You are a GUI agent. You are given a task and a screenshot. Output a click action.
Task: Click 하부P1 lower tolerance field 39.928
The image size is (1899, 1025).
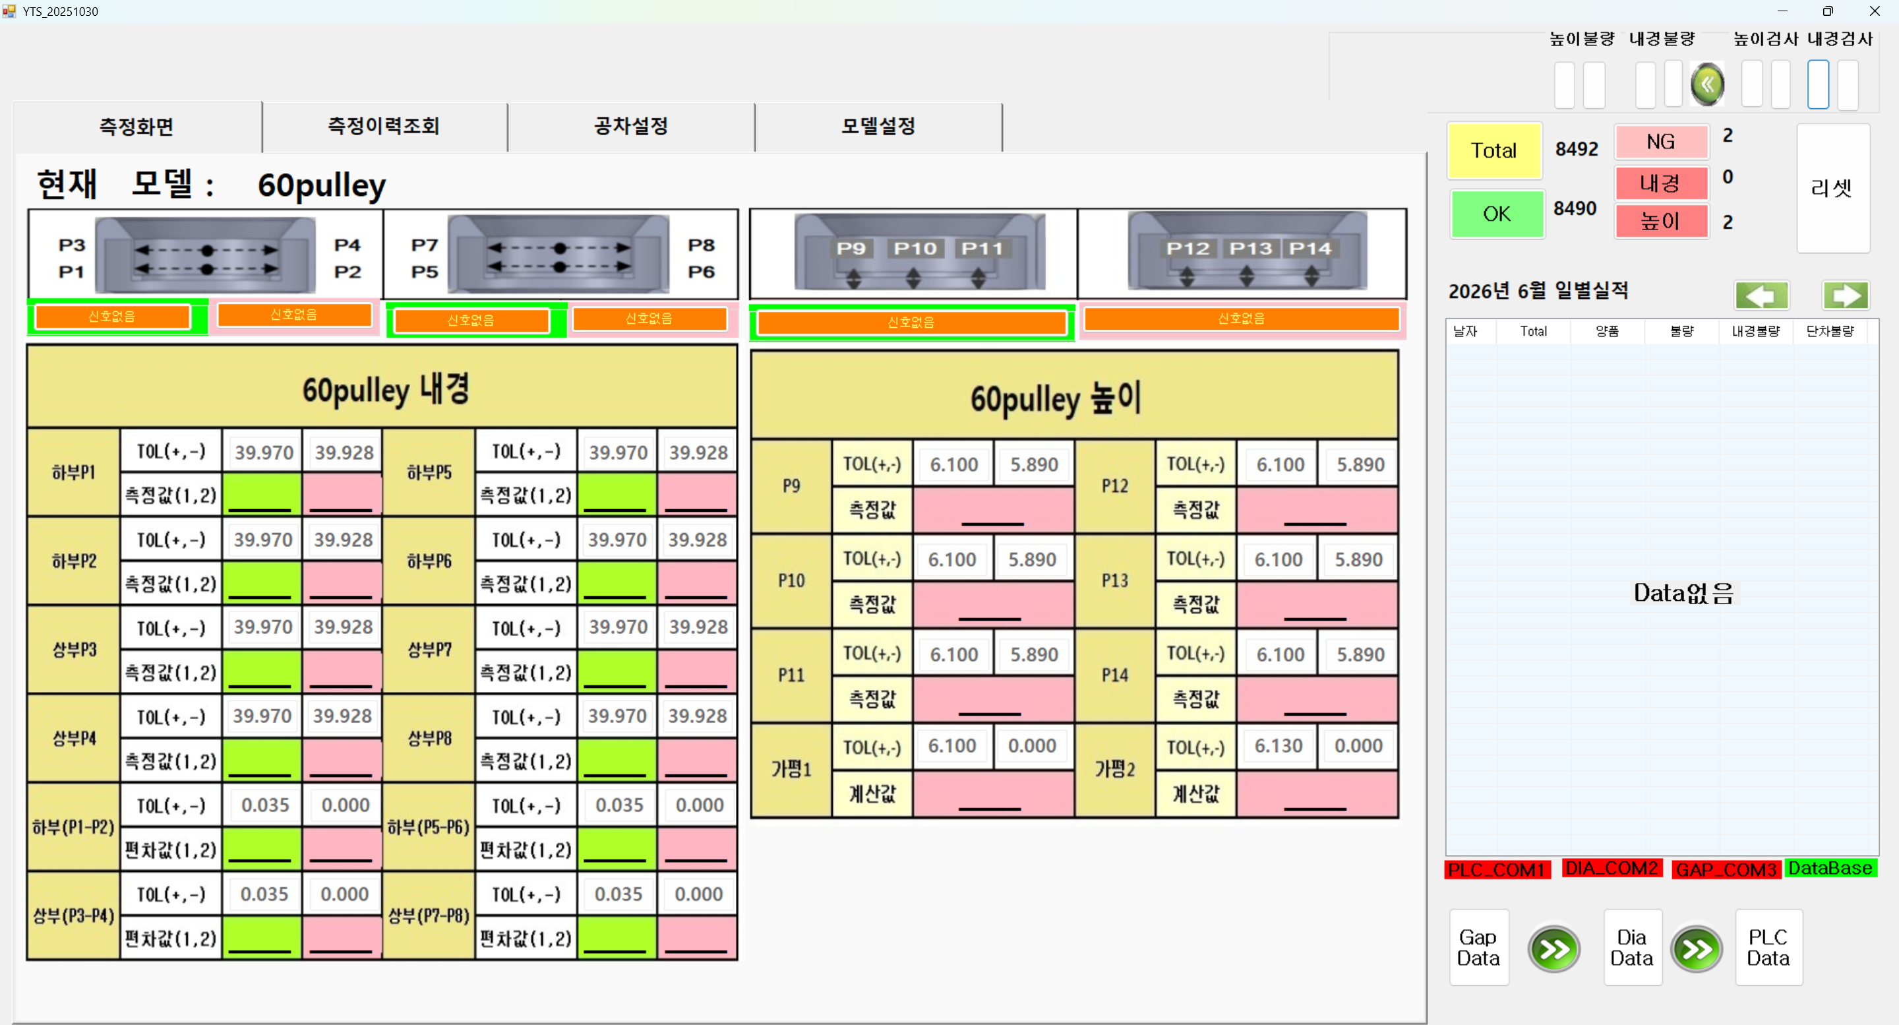coord(344,452)
